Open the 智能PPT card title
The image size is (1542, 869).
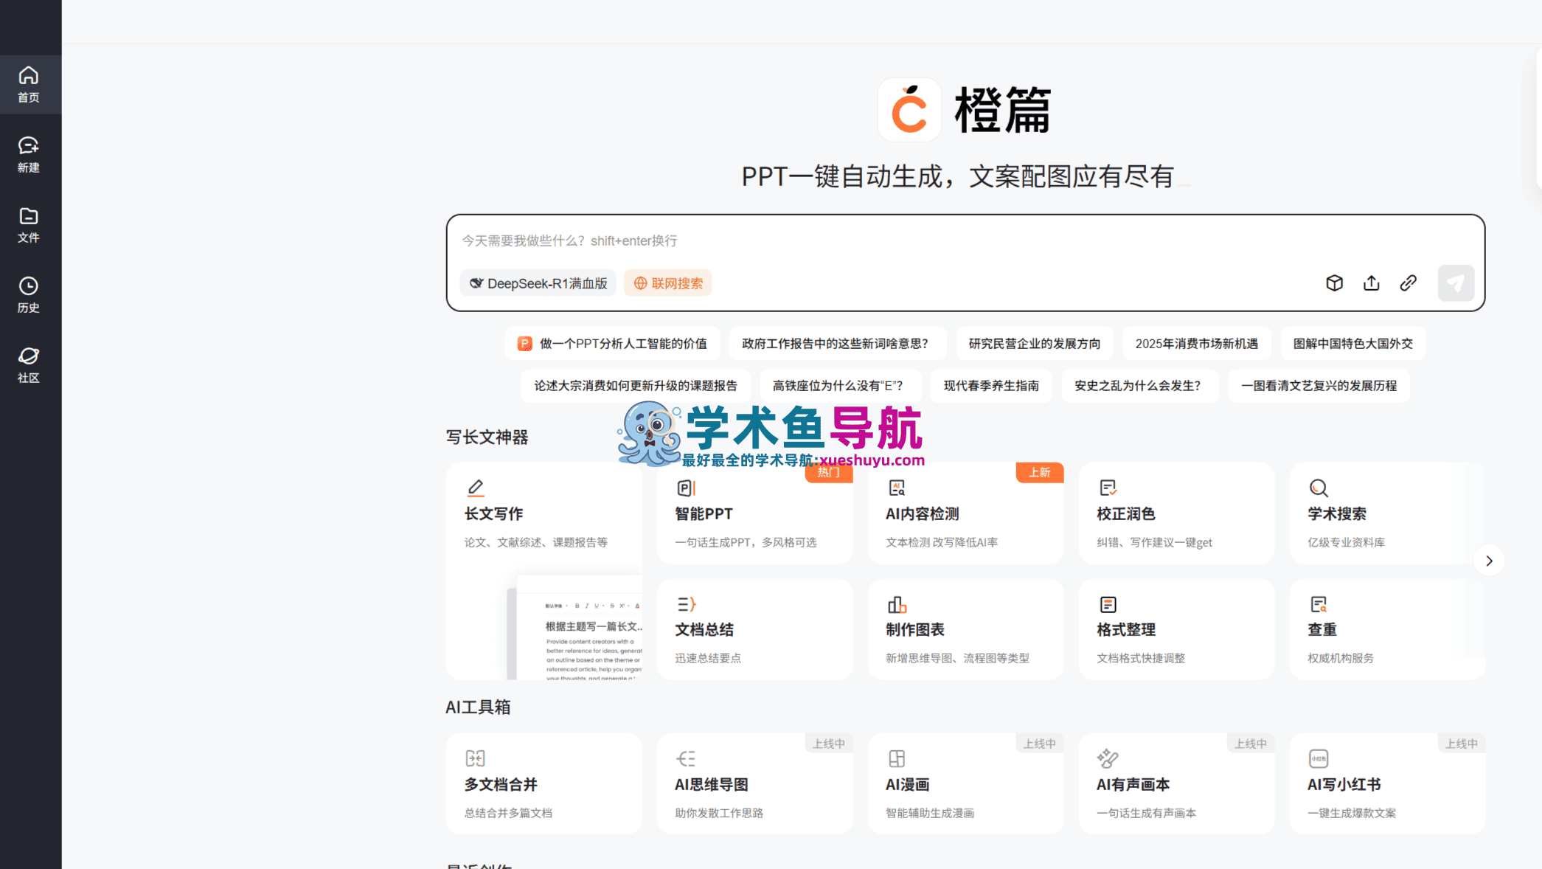click(x=704, y=514)
